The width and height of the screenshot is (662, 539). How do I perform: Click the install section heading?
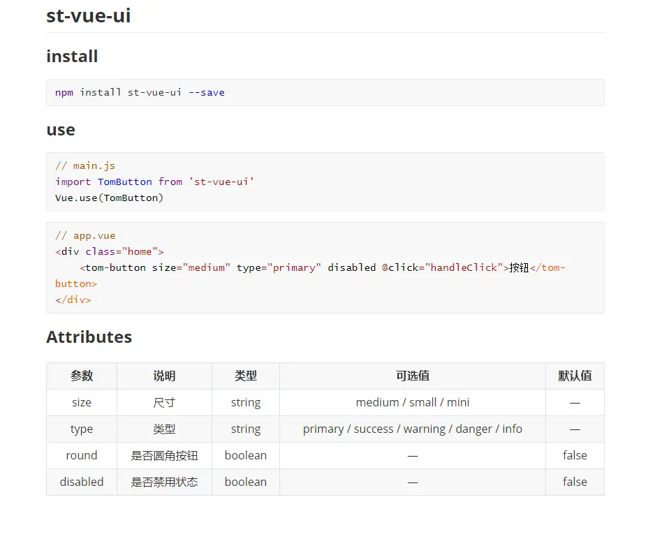pos(72,56)
